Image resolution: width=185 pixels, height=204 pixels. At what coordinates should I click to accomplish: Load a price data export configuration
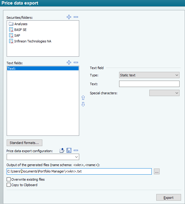coord(62,151)
